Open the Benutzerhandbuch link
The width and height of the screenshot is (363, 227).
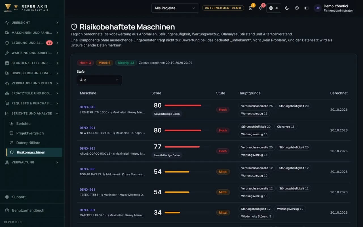click(x=32, y=210)
